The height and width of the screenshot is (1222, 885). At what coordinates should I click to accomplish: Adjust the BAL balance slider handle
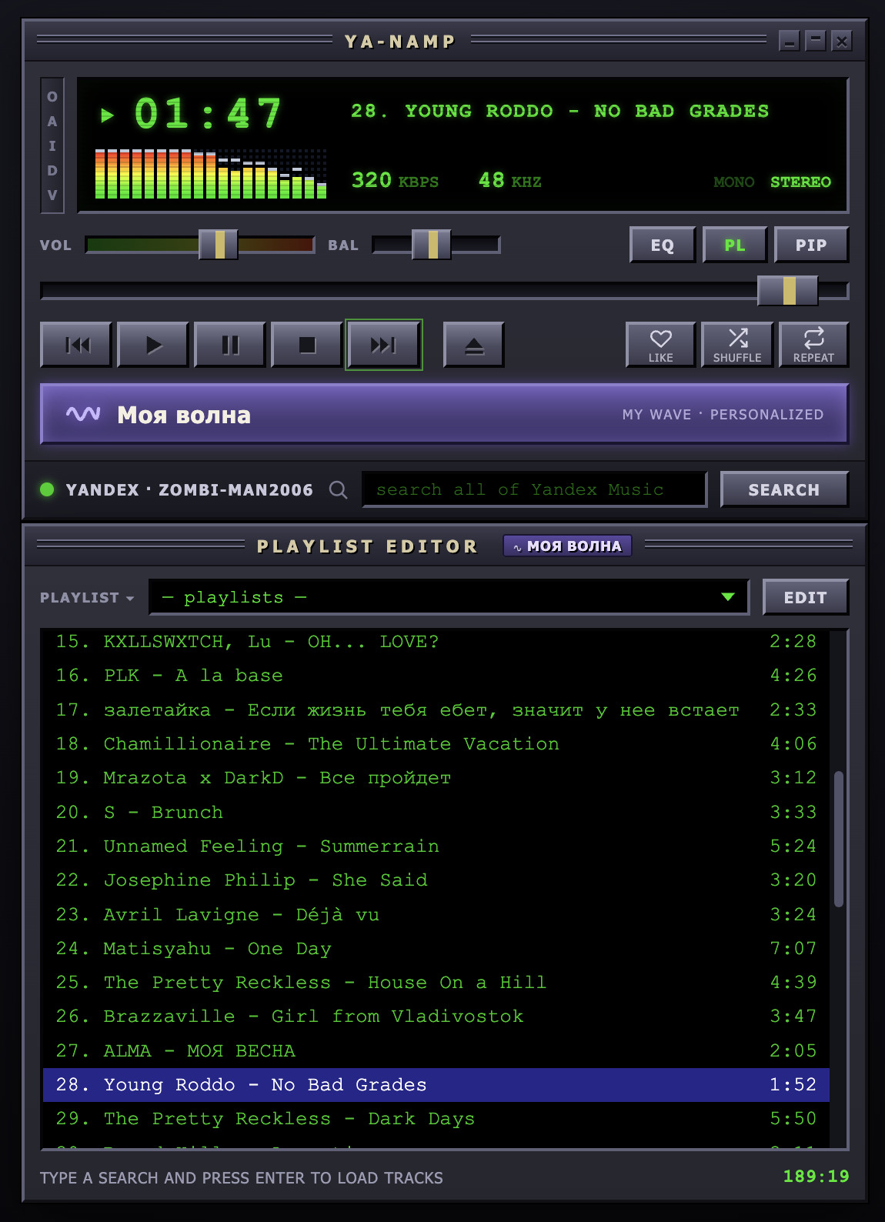click(432, 245)
